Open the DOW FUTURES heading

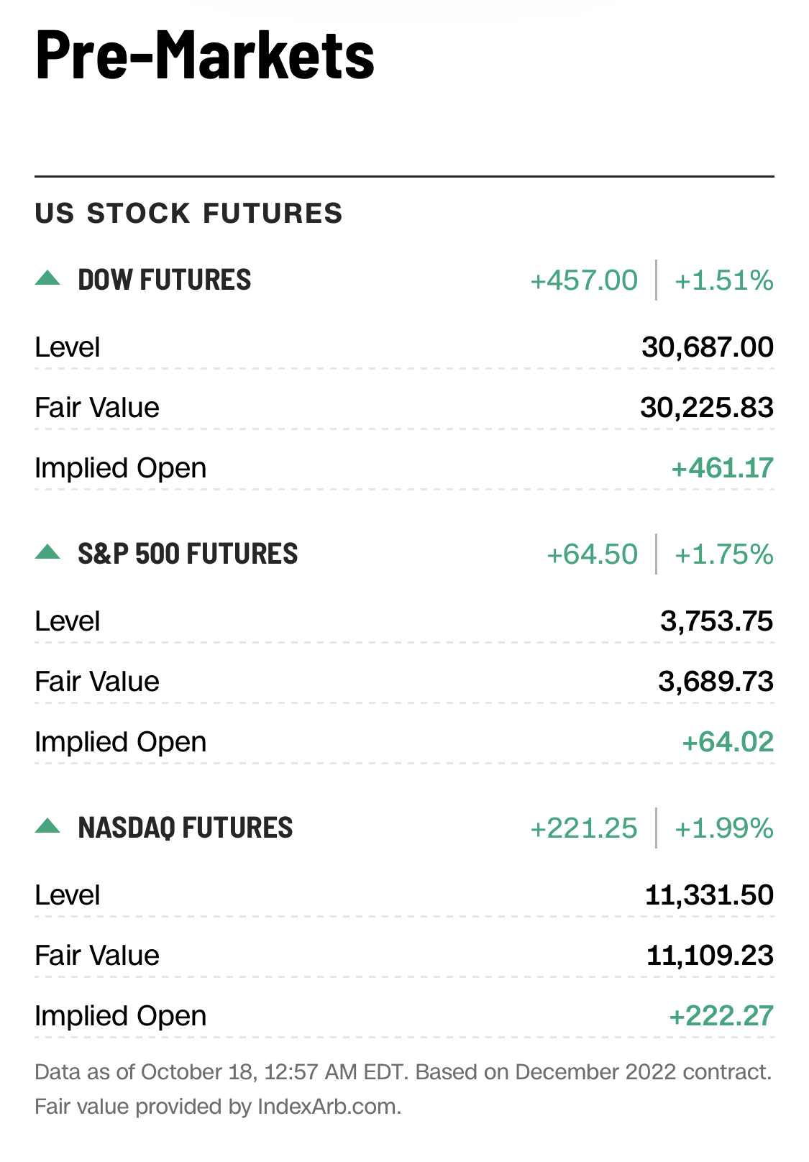165,280
